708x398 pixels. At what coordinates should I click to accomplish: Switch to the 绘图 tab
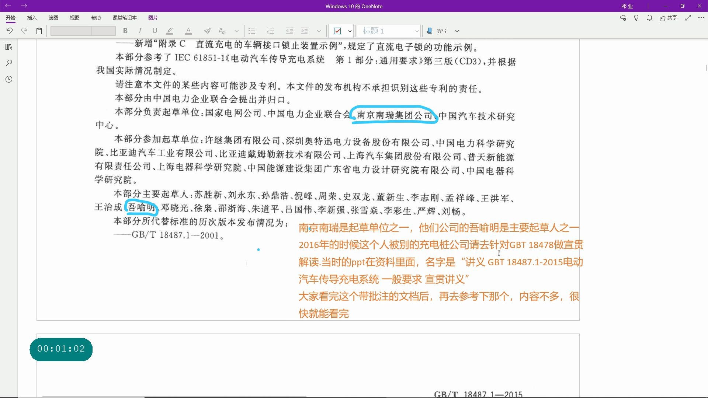(53, 18)
